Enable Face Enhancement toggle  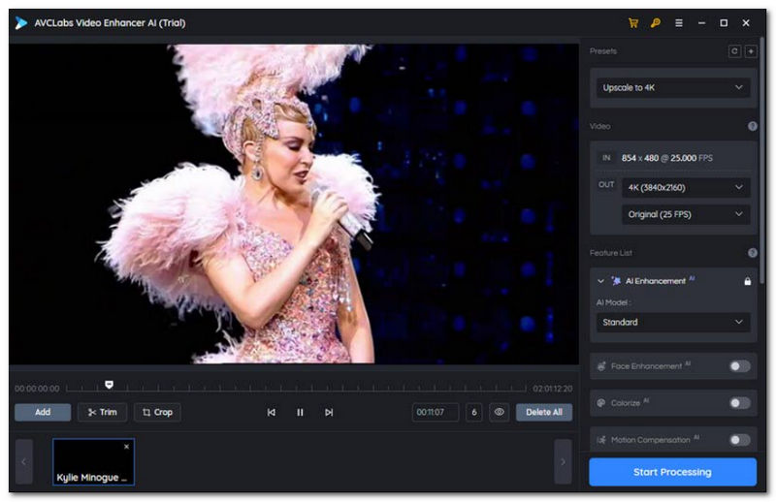tap(739, 366)
